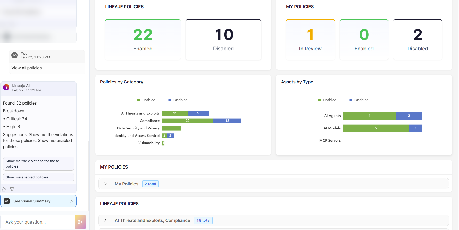459x230 pixels.
Task: Click the thumbs up feedback icon
Action: tap(4, 189)
